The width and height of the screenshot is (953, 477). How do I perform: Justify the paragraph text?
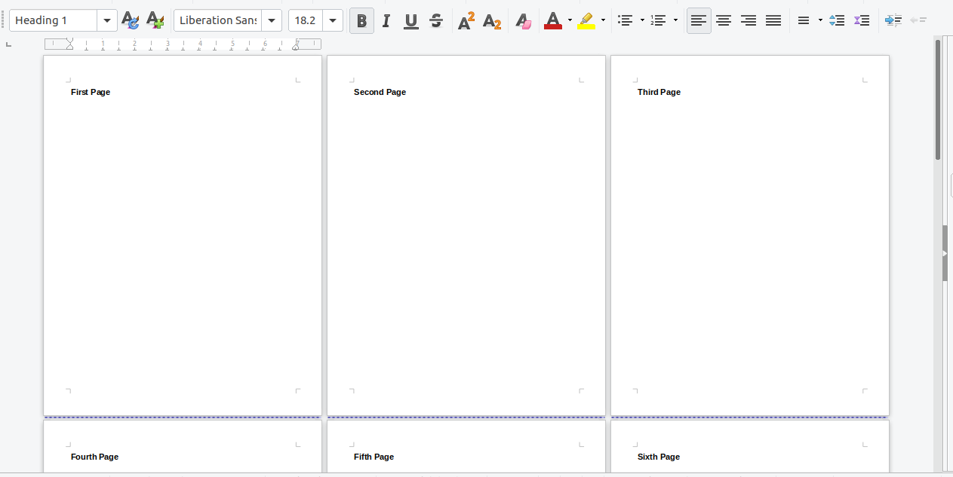(x=773, y=20)
